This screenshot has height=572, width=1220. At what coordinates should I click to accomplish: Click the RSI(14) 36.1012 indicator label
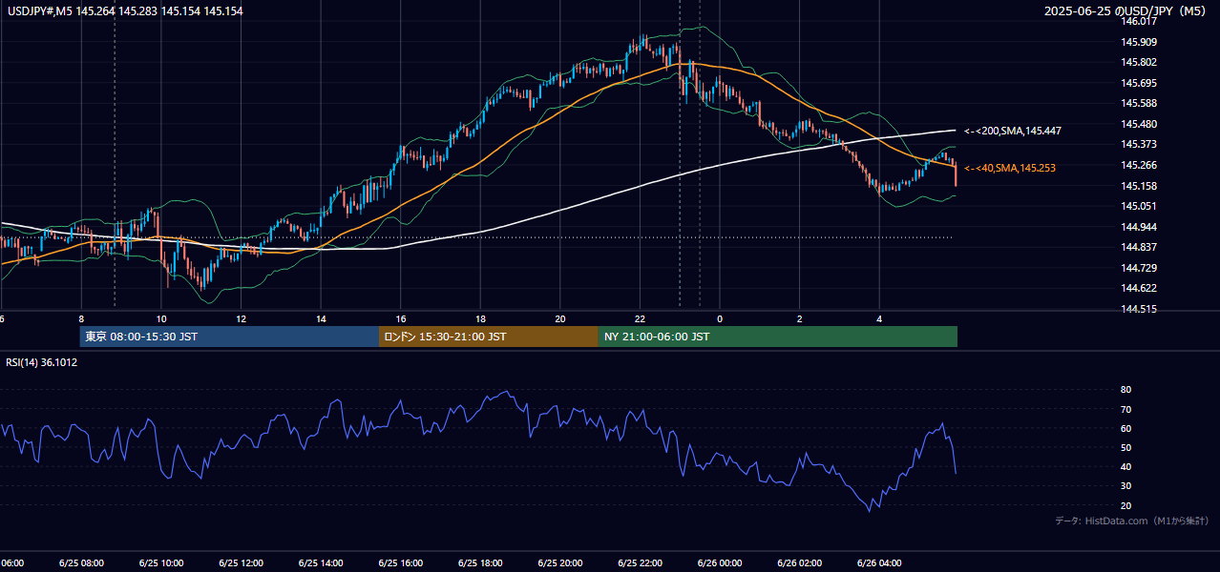tap(42, 362)
